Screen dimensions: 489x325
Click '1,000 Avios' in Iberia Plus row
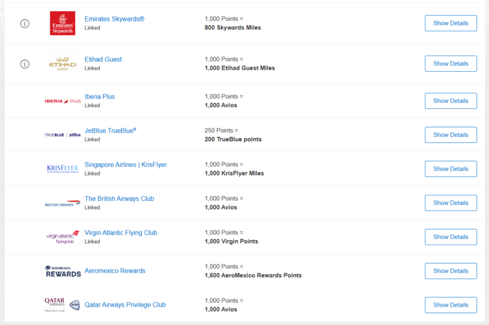coord(221,105)
